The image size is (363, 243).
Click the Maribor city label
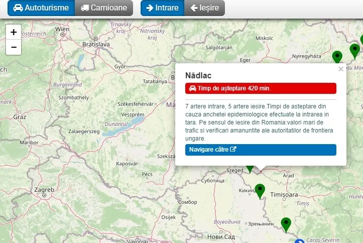coord(29,143)
